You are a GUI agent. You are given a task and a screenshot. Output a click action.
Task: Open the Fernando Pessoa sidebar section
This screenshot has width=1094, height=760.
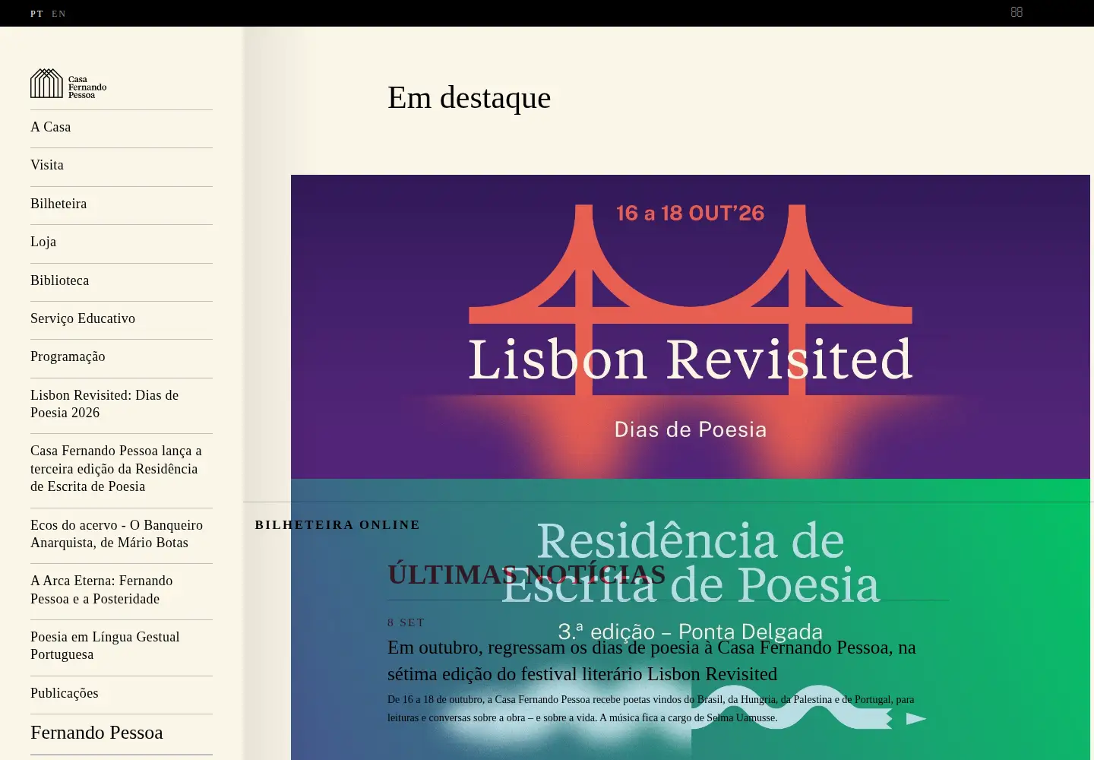(96, 733)
